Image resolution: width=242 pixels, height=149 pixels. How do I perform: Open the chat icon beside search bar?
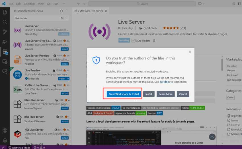tap(200, 4)
